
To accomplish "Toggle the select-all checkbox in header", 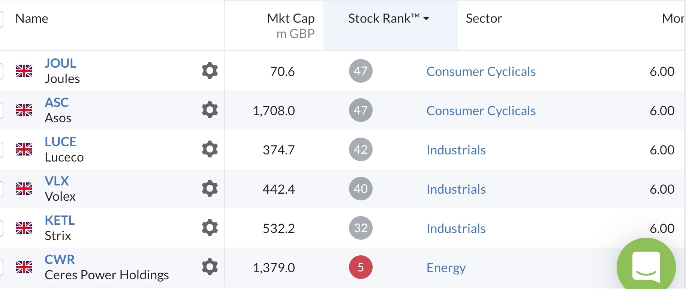I will pos(1,19).
